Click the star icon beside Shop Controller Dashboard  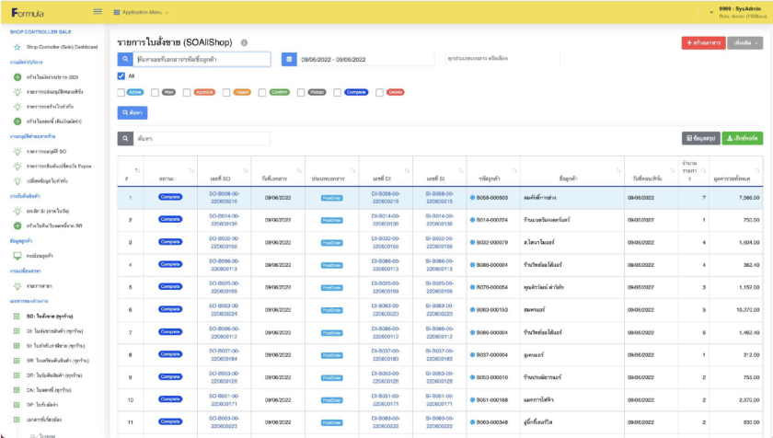point(17,47)
